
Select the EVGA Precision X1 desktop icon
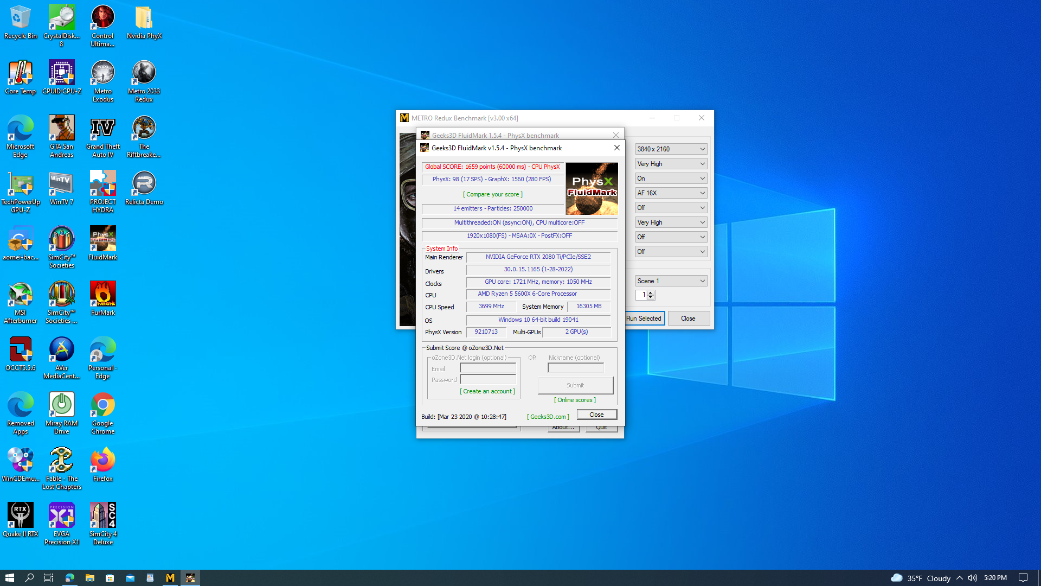(62, 524)
